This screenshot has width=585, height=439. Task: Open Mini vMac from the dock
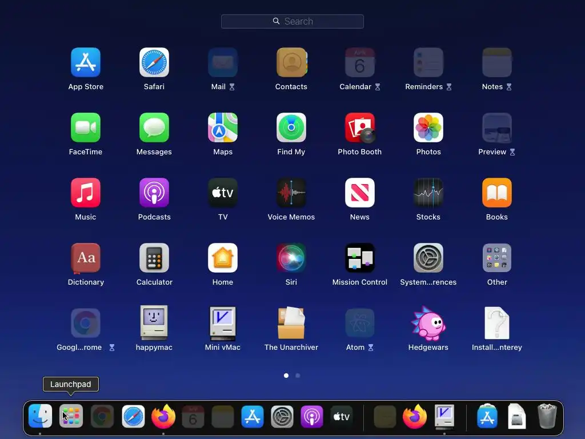point(444,416)
